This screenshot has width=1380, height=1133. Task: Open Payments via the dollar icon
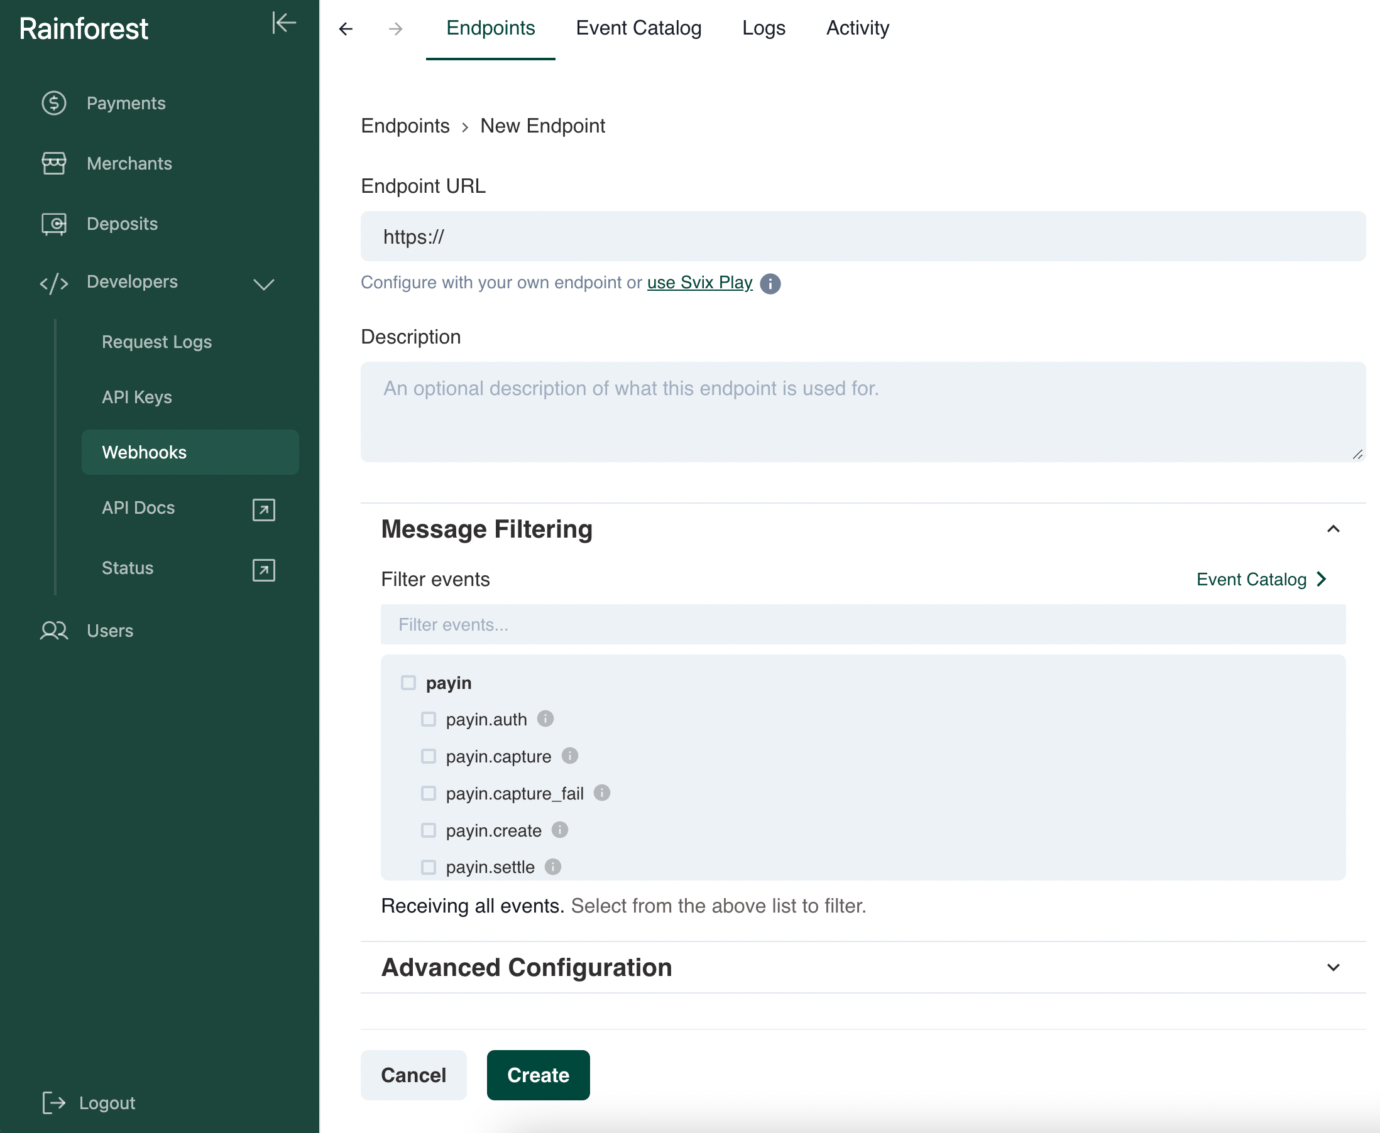coord(53,103)
